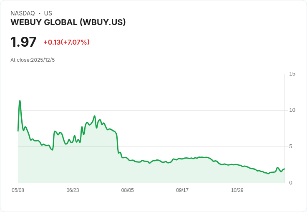Click the 10 price axis label
The width and height of the screenshot is (307, 212).
pyautogui.click(x=292, y=110)
